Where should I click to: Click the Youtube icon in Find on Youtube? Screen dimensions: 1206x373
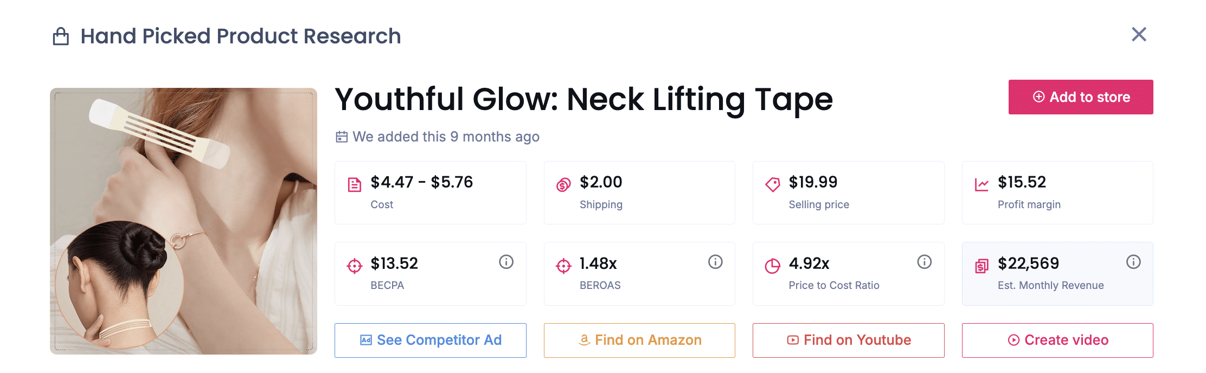pos(792,340)
